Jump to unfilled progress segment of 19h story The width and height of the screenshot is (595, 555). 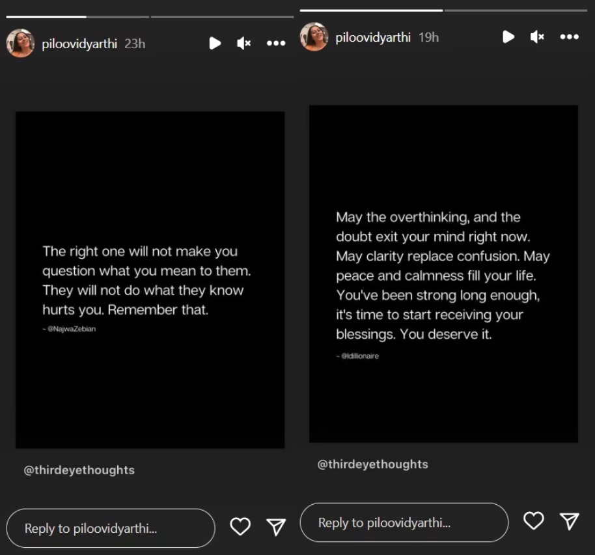click(516, 10)
